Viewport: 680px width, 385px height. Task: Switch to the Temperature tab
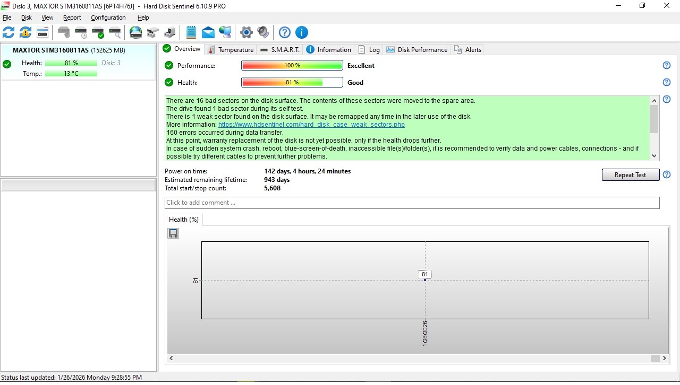point(231,50)
